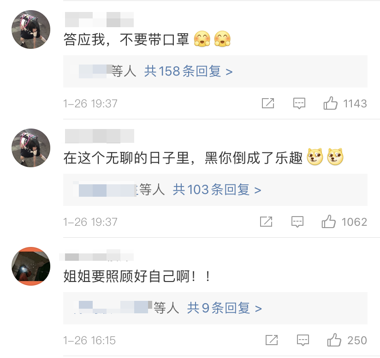Like the comment showing 1062 likes

point(329,222)
